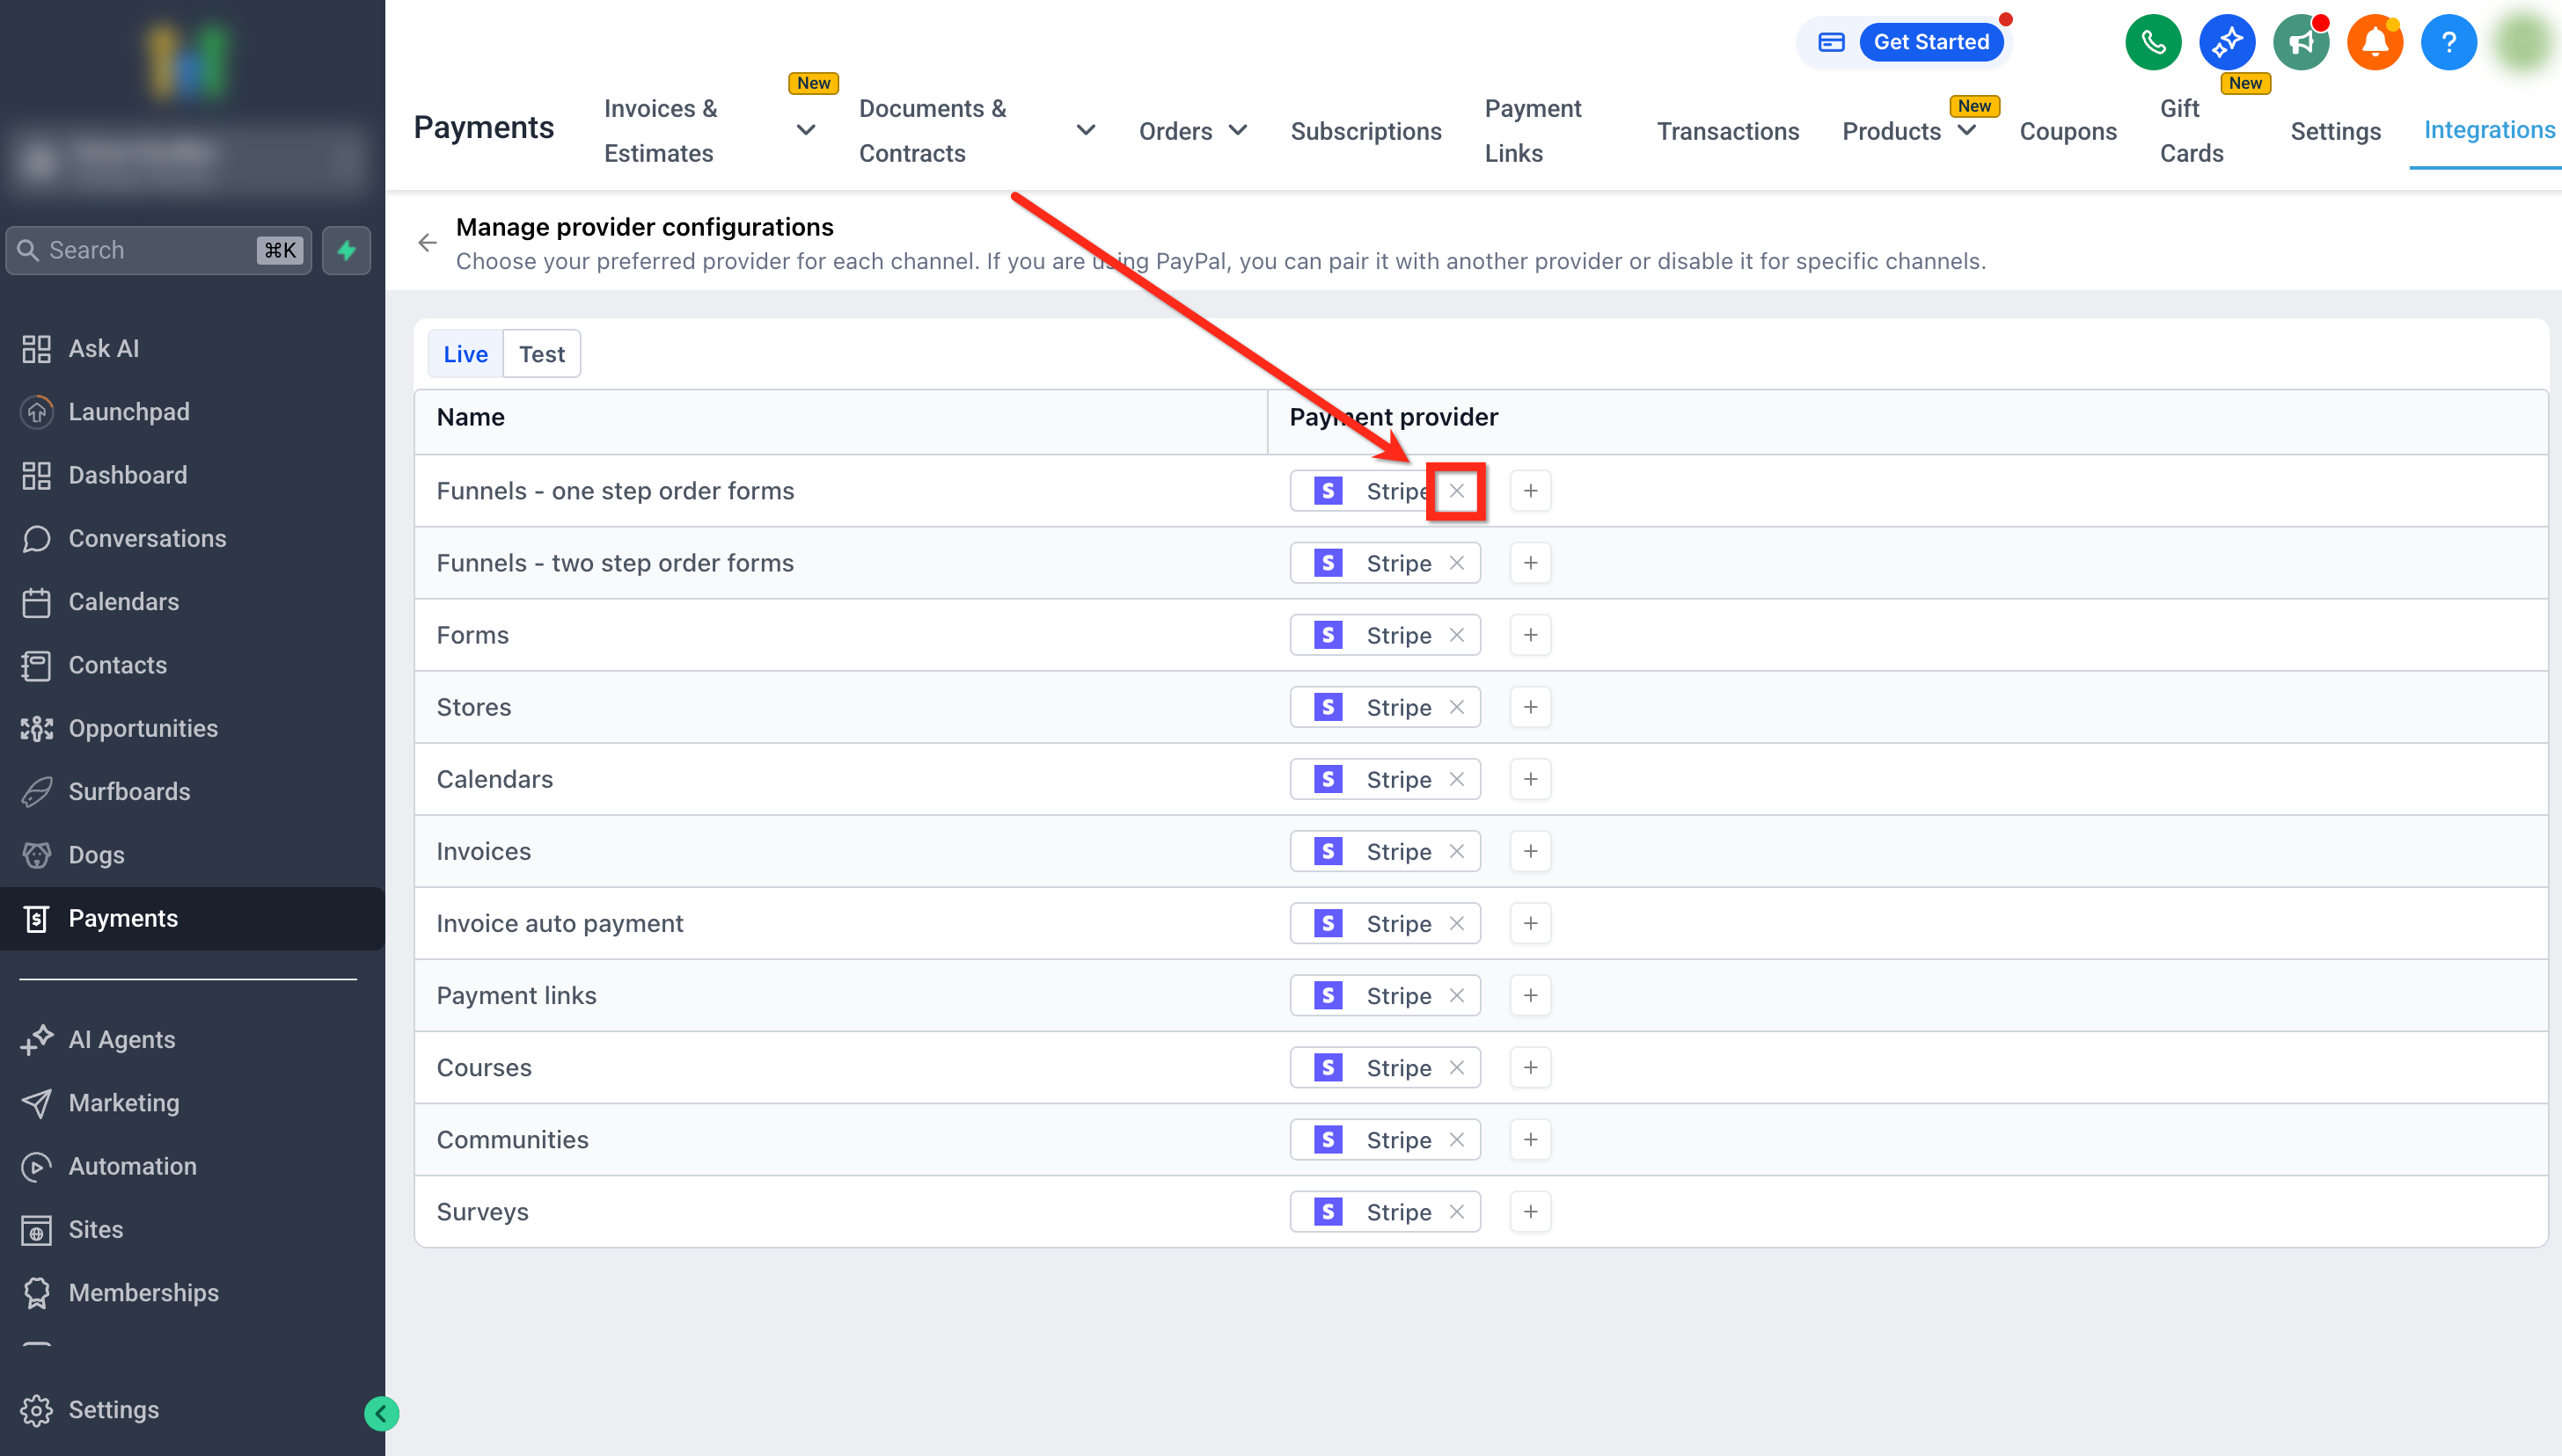The height and width of the screenshot is (1456, 2562).
Task: Open the megaphone announcements icon
Action: [2301, 42]
